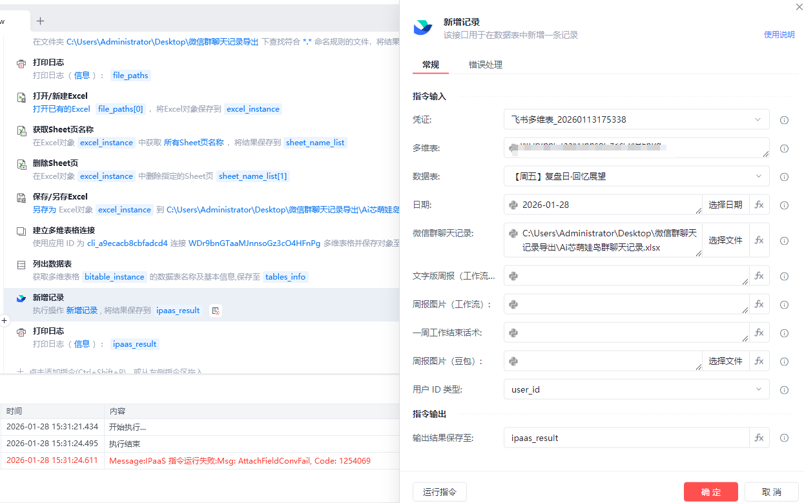The image size is (804, 503).
Task: Click 选择日期 button to pick a date
Action: coord(725,205)
